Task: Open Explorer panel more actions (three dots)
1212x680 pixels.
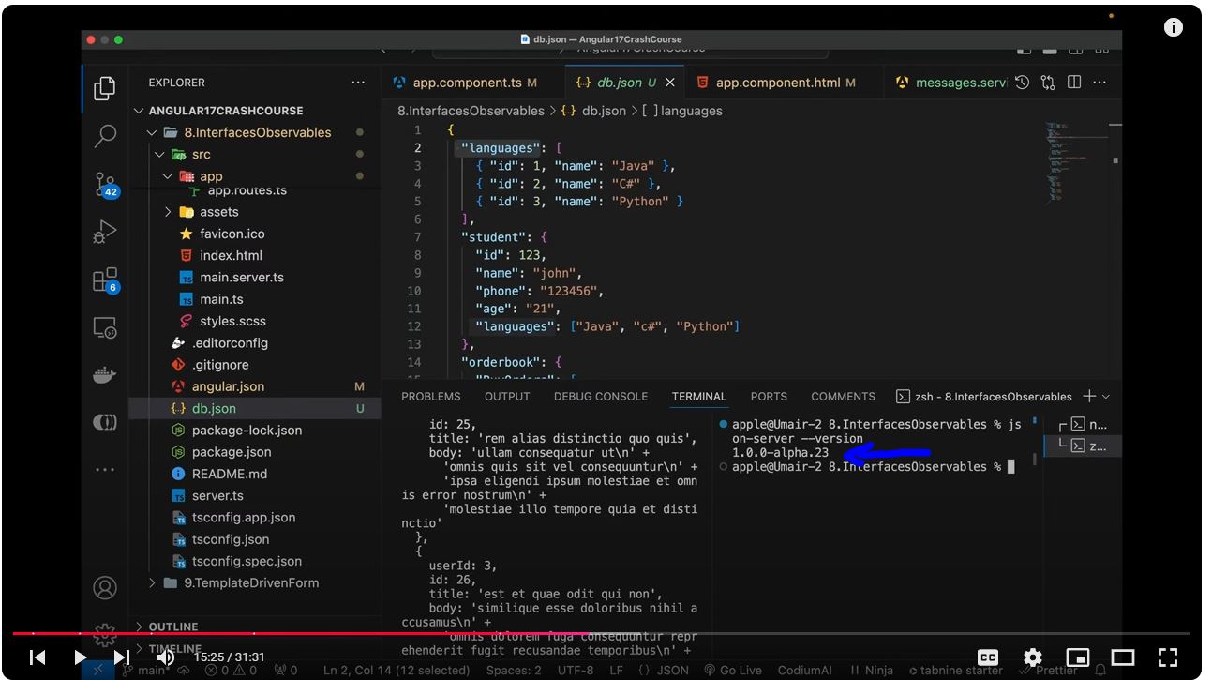Action: [358, 83]
